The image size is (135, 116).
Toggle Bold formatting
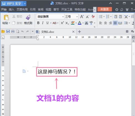click(x=38, y=23)
